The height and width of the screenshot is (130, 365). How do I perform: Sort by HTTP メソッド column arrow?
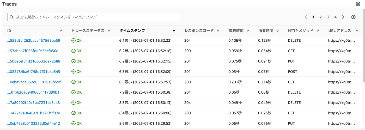tap(318, 31)
